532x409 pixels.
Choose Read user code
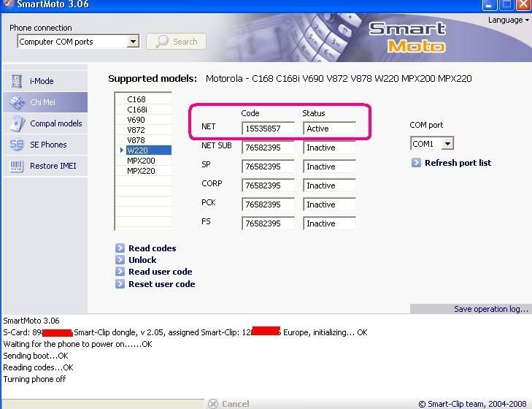(x=160, y=272)
